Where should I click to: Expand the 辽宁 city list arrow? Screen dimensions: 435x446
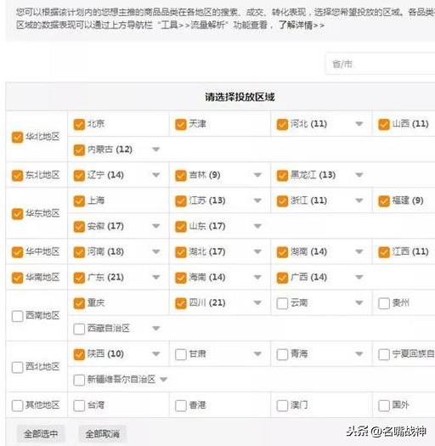[x=156, y=175]
